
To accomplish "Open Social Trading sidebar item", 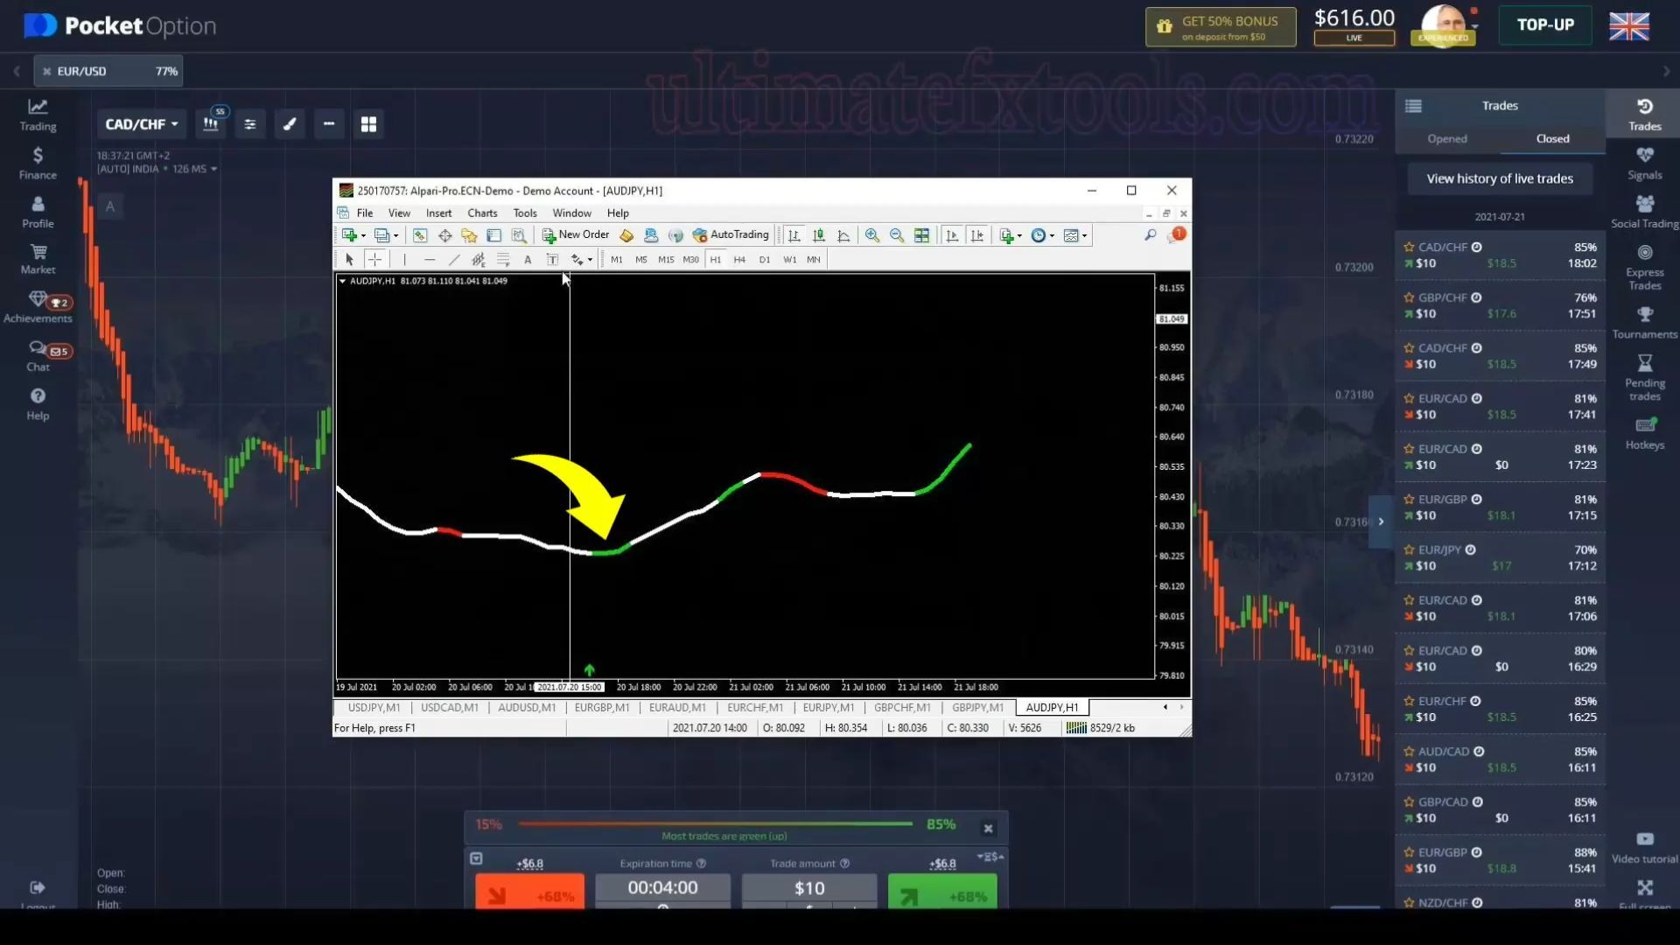I will click(x=1645, y=213).
